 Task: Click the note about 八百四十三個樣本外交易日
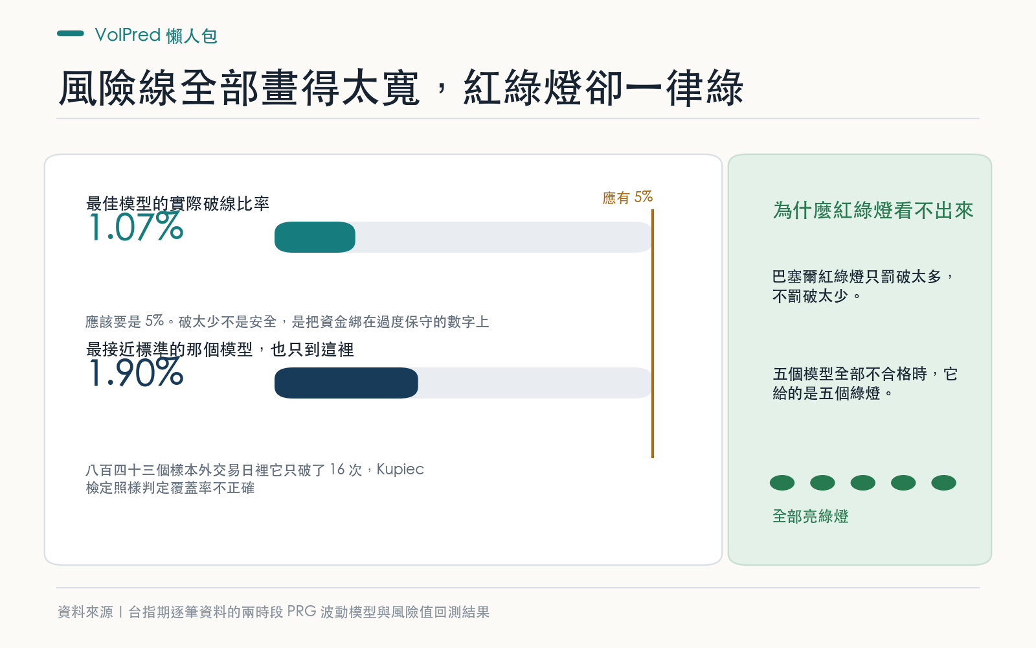click(x=254, y=478)
